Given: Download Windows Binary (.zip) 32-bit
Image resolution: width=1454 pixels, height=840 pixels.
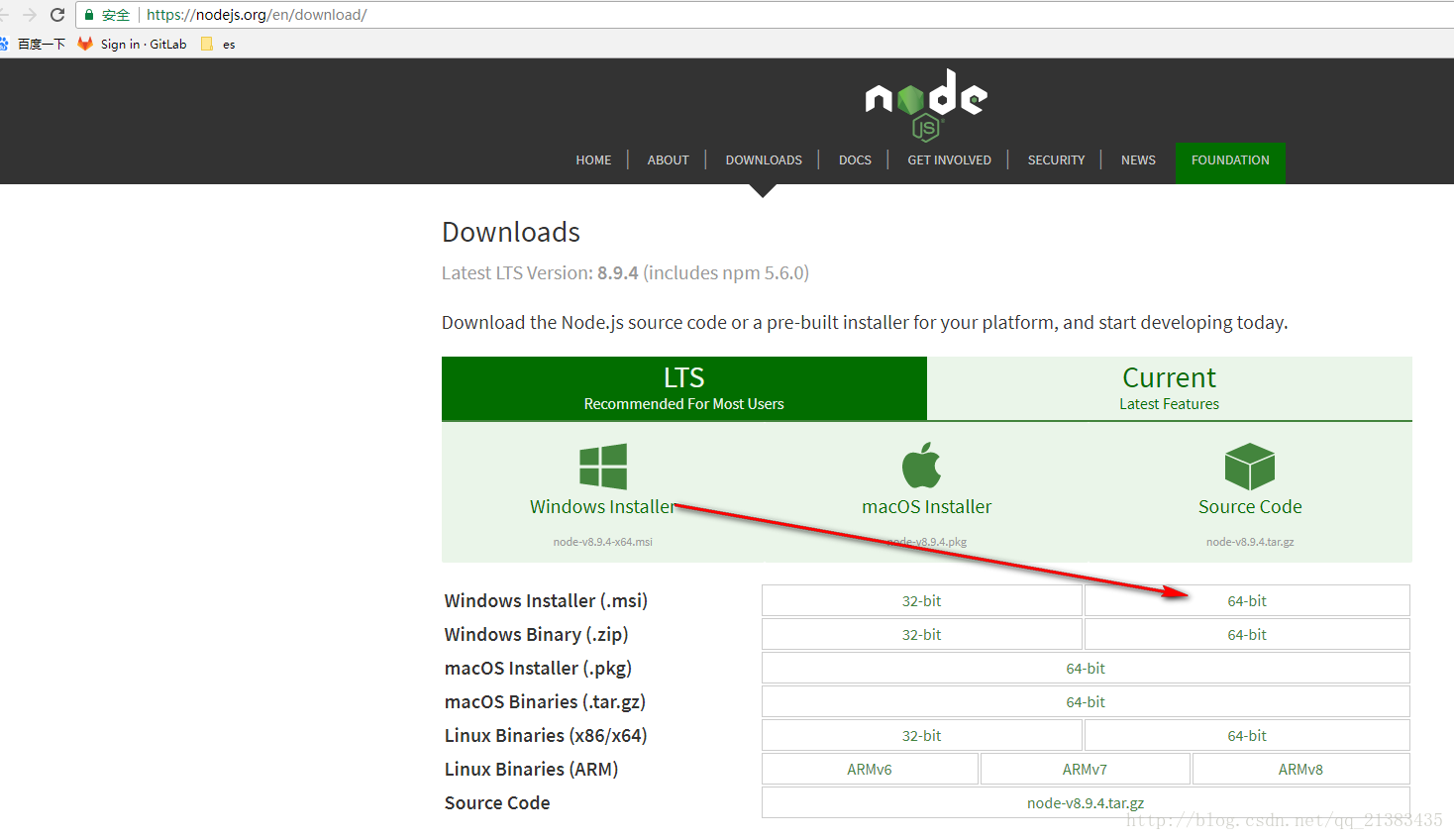Looking at the screenshot, I should coord(921,635).
